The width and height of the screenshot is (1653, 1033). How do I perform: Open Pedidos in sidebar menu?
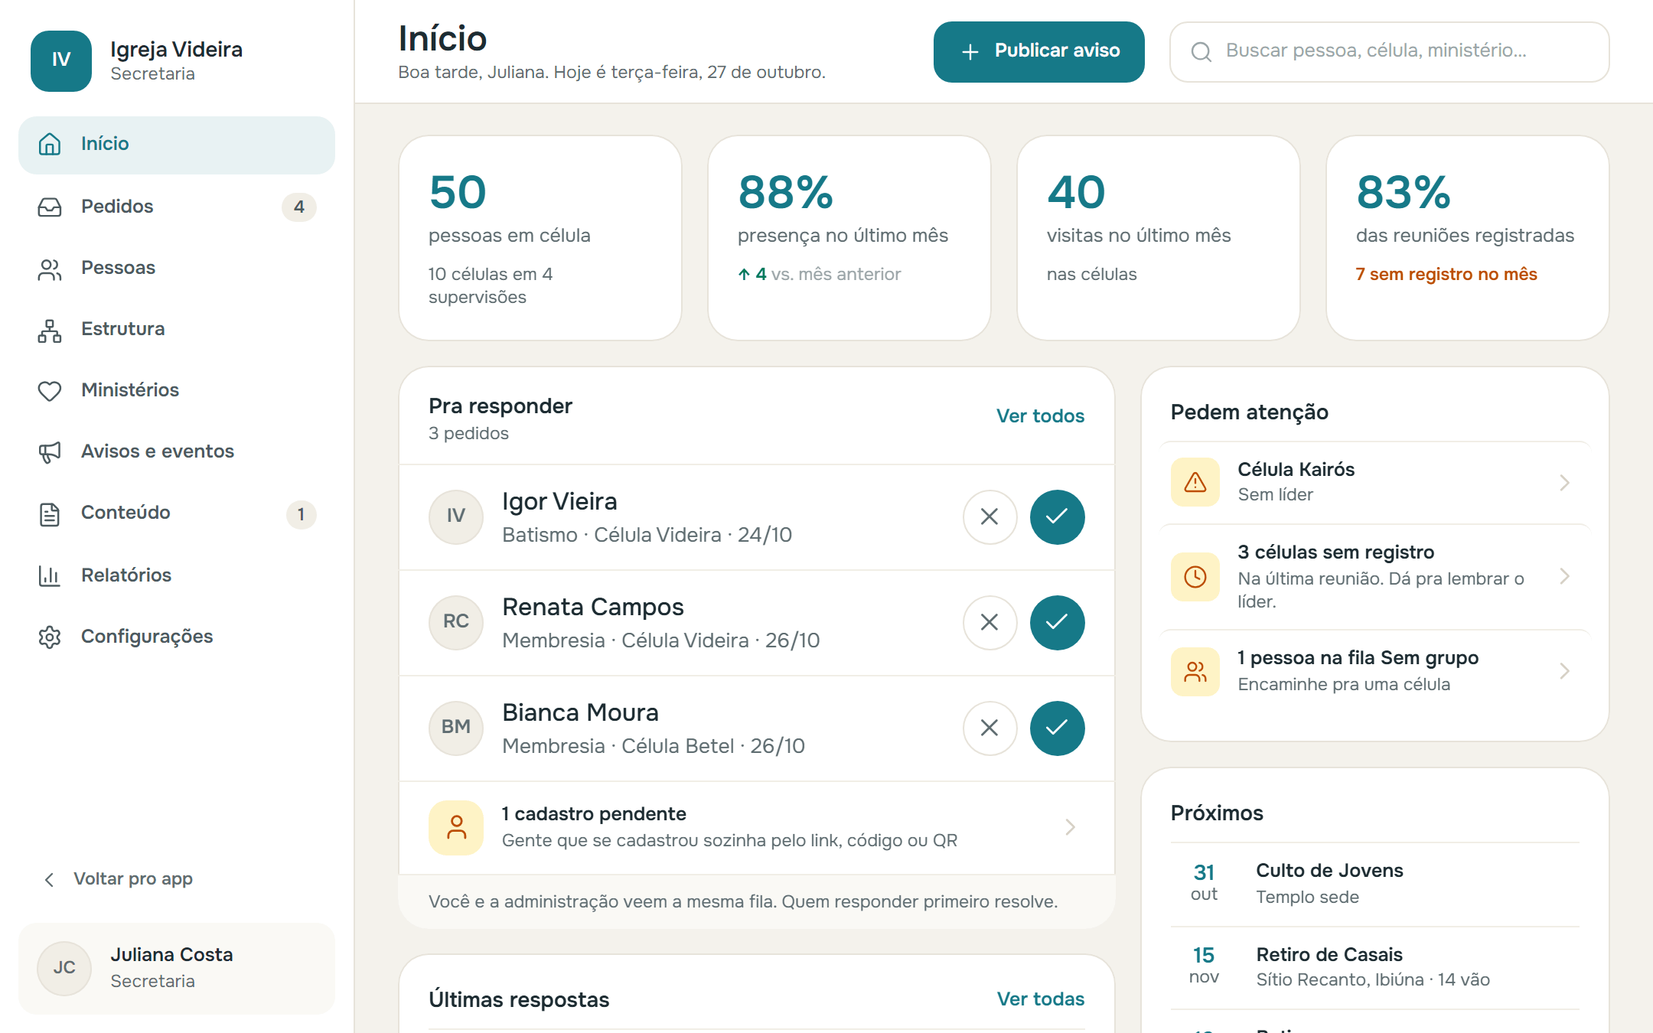[177, 207]
